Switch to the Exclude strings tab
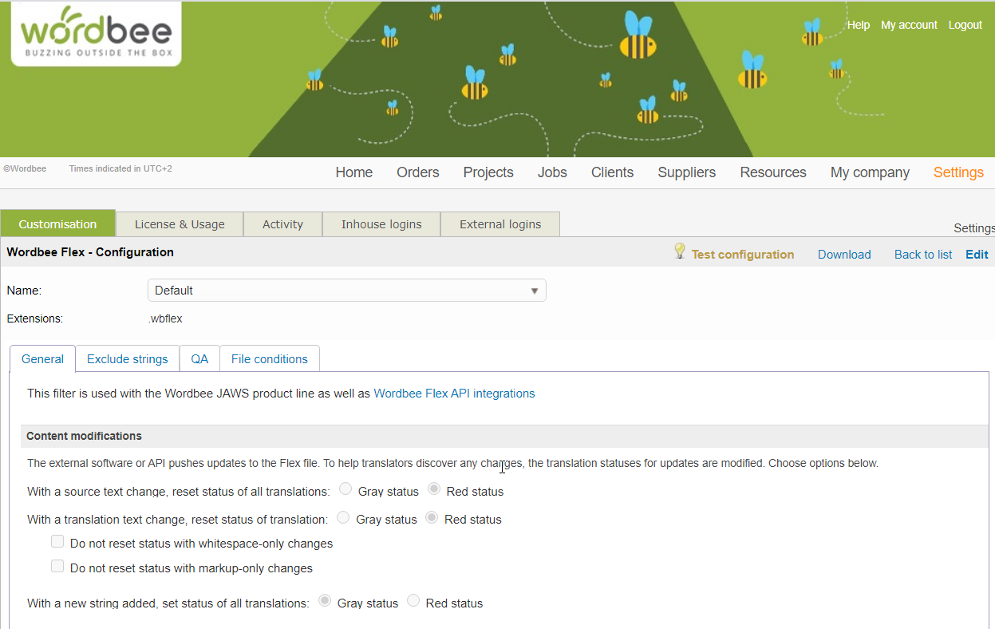995x629 pixels. click(128, 359)
